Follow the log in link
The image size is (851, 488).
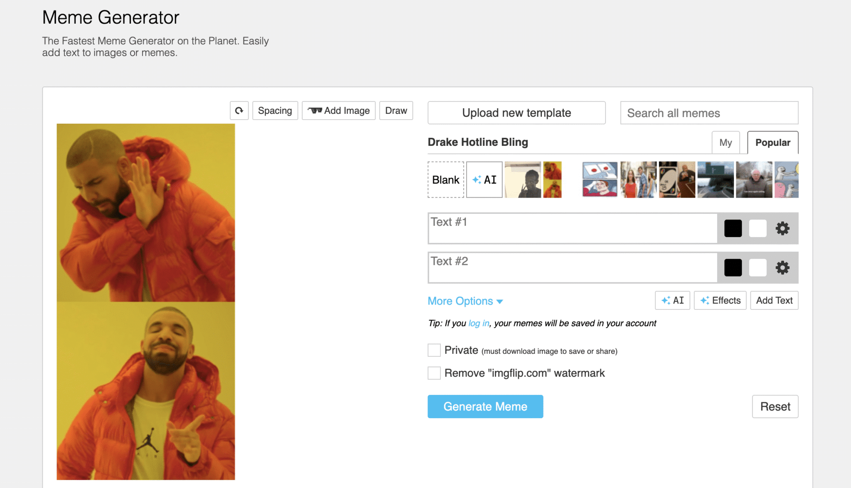point(479,323)
